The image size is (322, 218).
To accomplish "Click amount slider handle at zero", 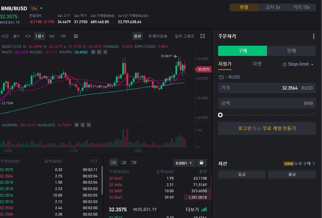I will tap(220, 115).
